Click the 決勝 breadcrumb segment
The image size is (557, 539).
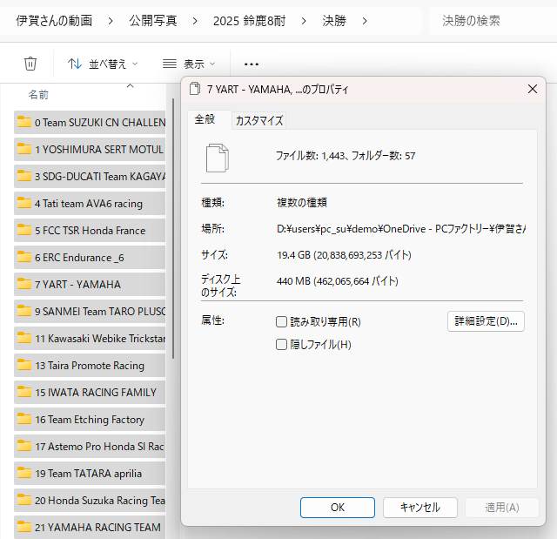[334, 21]
